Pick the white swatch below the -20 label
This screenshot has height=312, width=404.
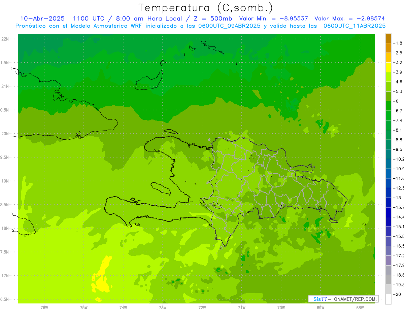click(388, 299)
